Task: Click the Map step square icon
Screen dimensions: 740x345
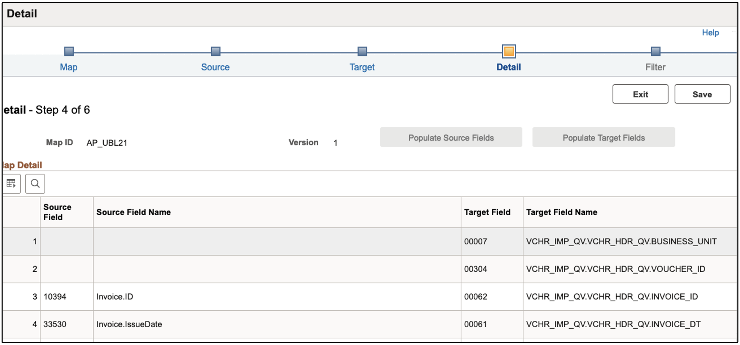Action: click(x=69, y=52)
